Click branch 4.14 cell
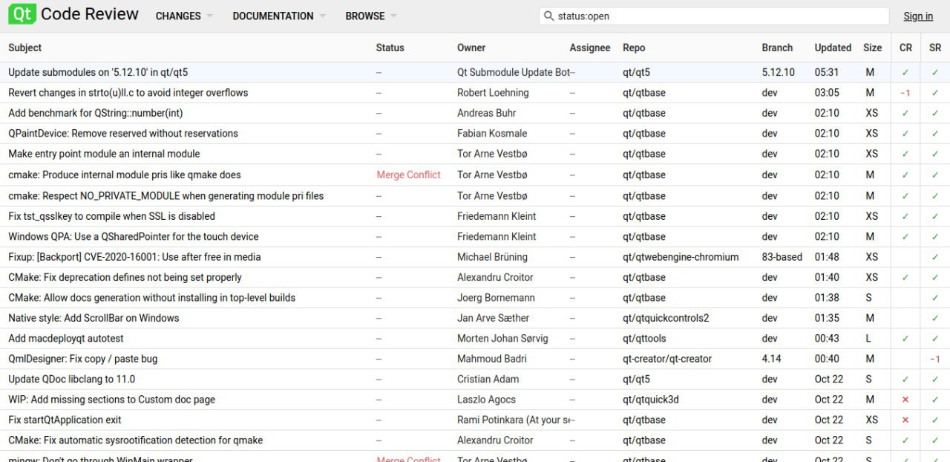 [x=772, y=359]
